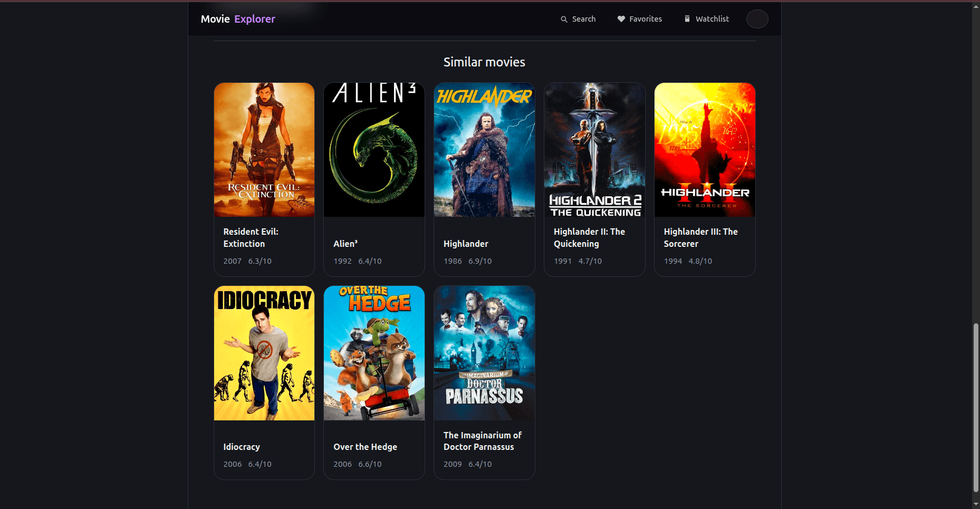Click the Idiocracy title text

(x=242, y=447)
